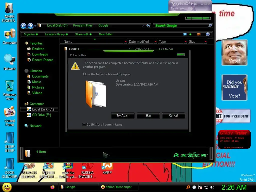
Task: Open the Date modified column filter dropdown
Action: click(x=155, y=42)
